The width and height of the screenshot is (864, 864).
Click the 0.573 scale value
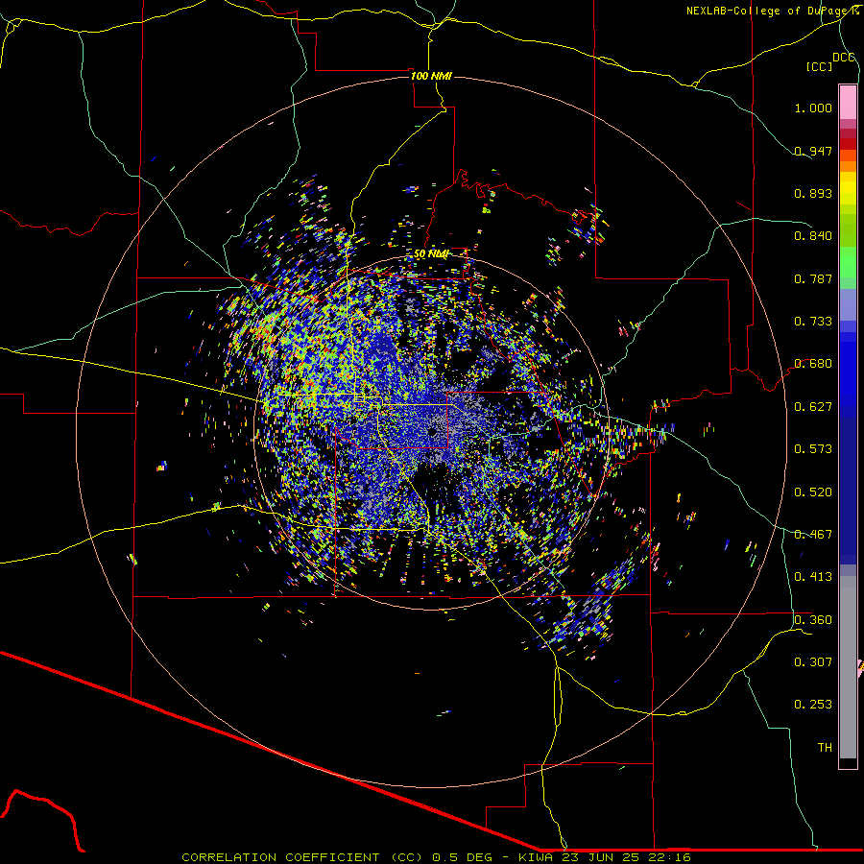coord(813,449)
